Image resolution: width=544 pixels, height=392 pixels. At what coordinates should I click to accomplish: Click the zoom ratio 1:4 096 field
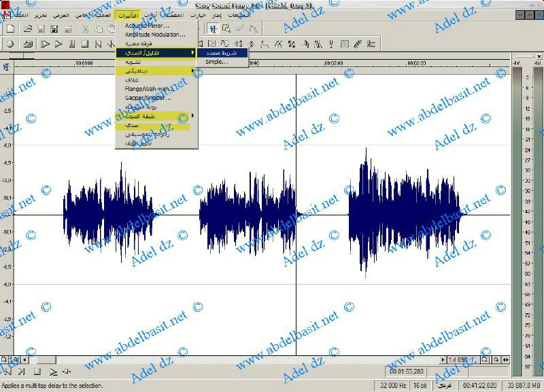pos(463,360)
